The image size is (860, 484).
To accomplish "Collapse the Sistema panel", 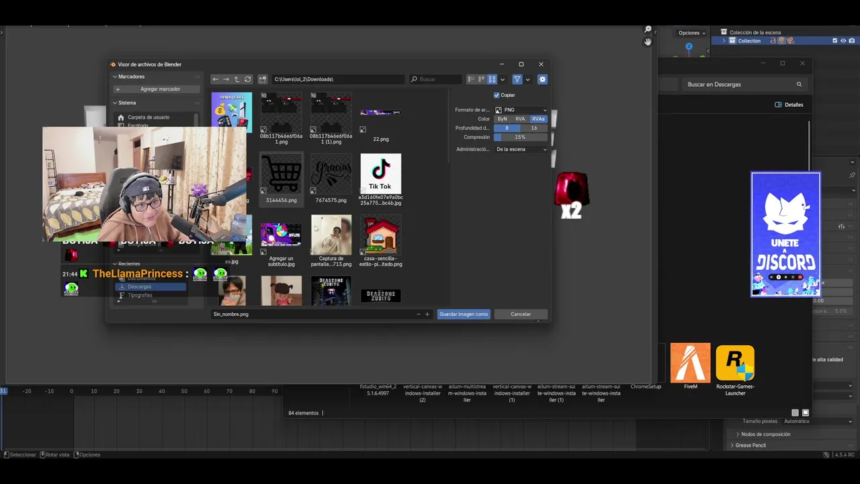I will pyautogui.click(x=115, y=103).
